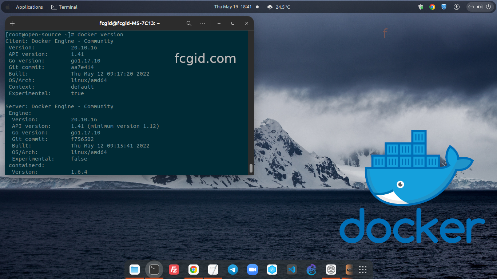This screenshot has height=279, width=497.
Task: Open the terminal three-dot options menu
Action: pyautogui.click(x=203, y=23)
